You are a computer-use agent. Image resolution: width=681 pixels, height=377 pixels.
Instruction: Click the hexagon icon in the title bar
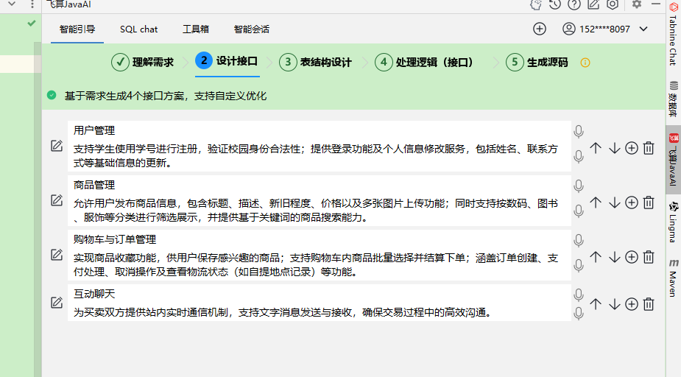(613, 4)
